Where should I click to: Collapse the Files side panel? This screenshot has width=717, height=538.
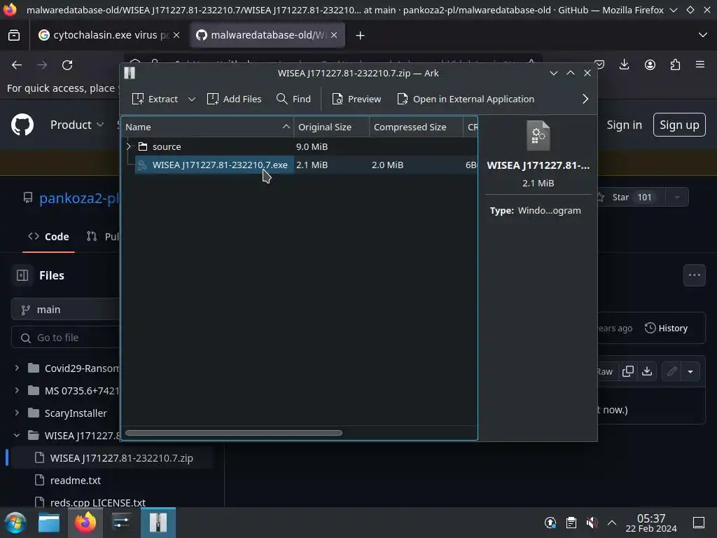[x=22, y=275]
